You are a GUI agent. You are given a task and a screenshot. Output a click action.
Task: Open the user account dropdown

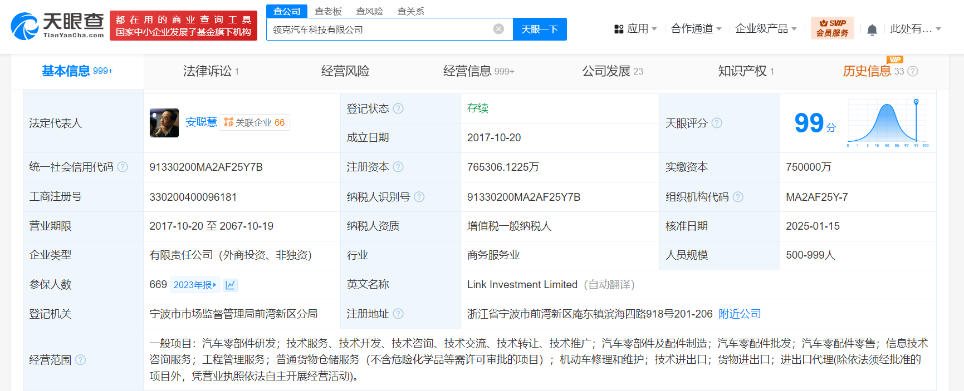[915, 29]
